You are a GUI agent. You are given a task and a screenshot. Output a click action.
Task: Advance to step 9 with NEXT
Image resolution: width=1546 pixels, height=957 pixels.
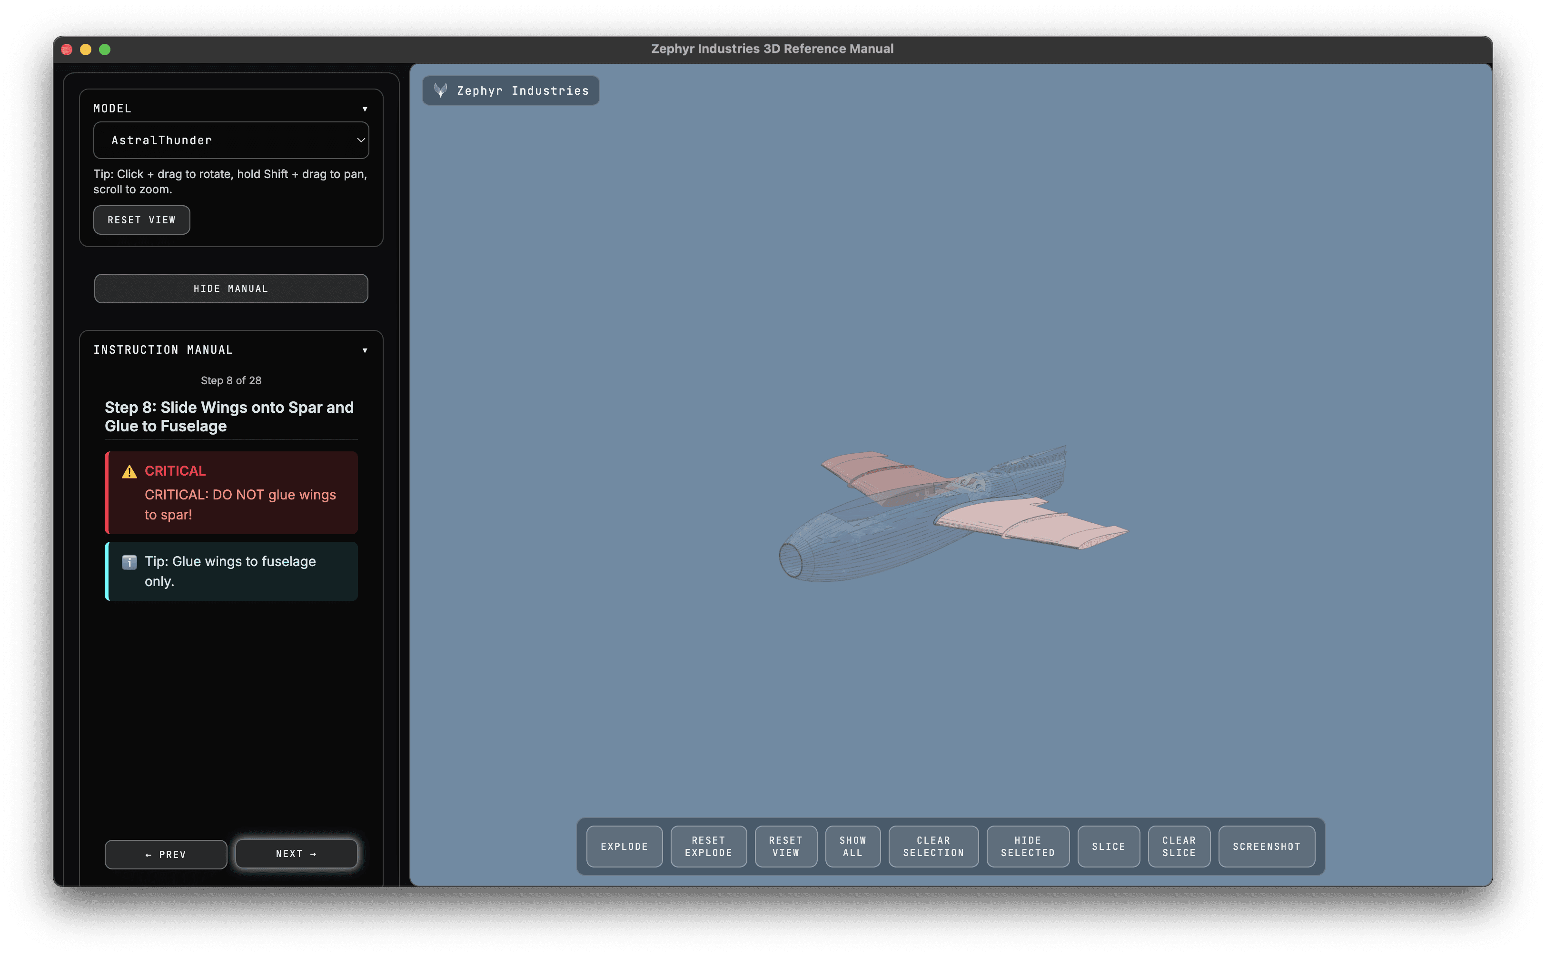tap(296, 854)
